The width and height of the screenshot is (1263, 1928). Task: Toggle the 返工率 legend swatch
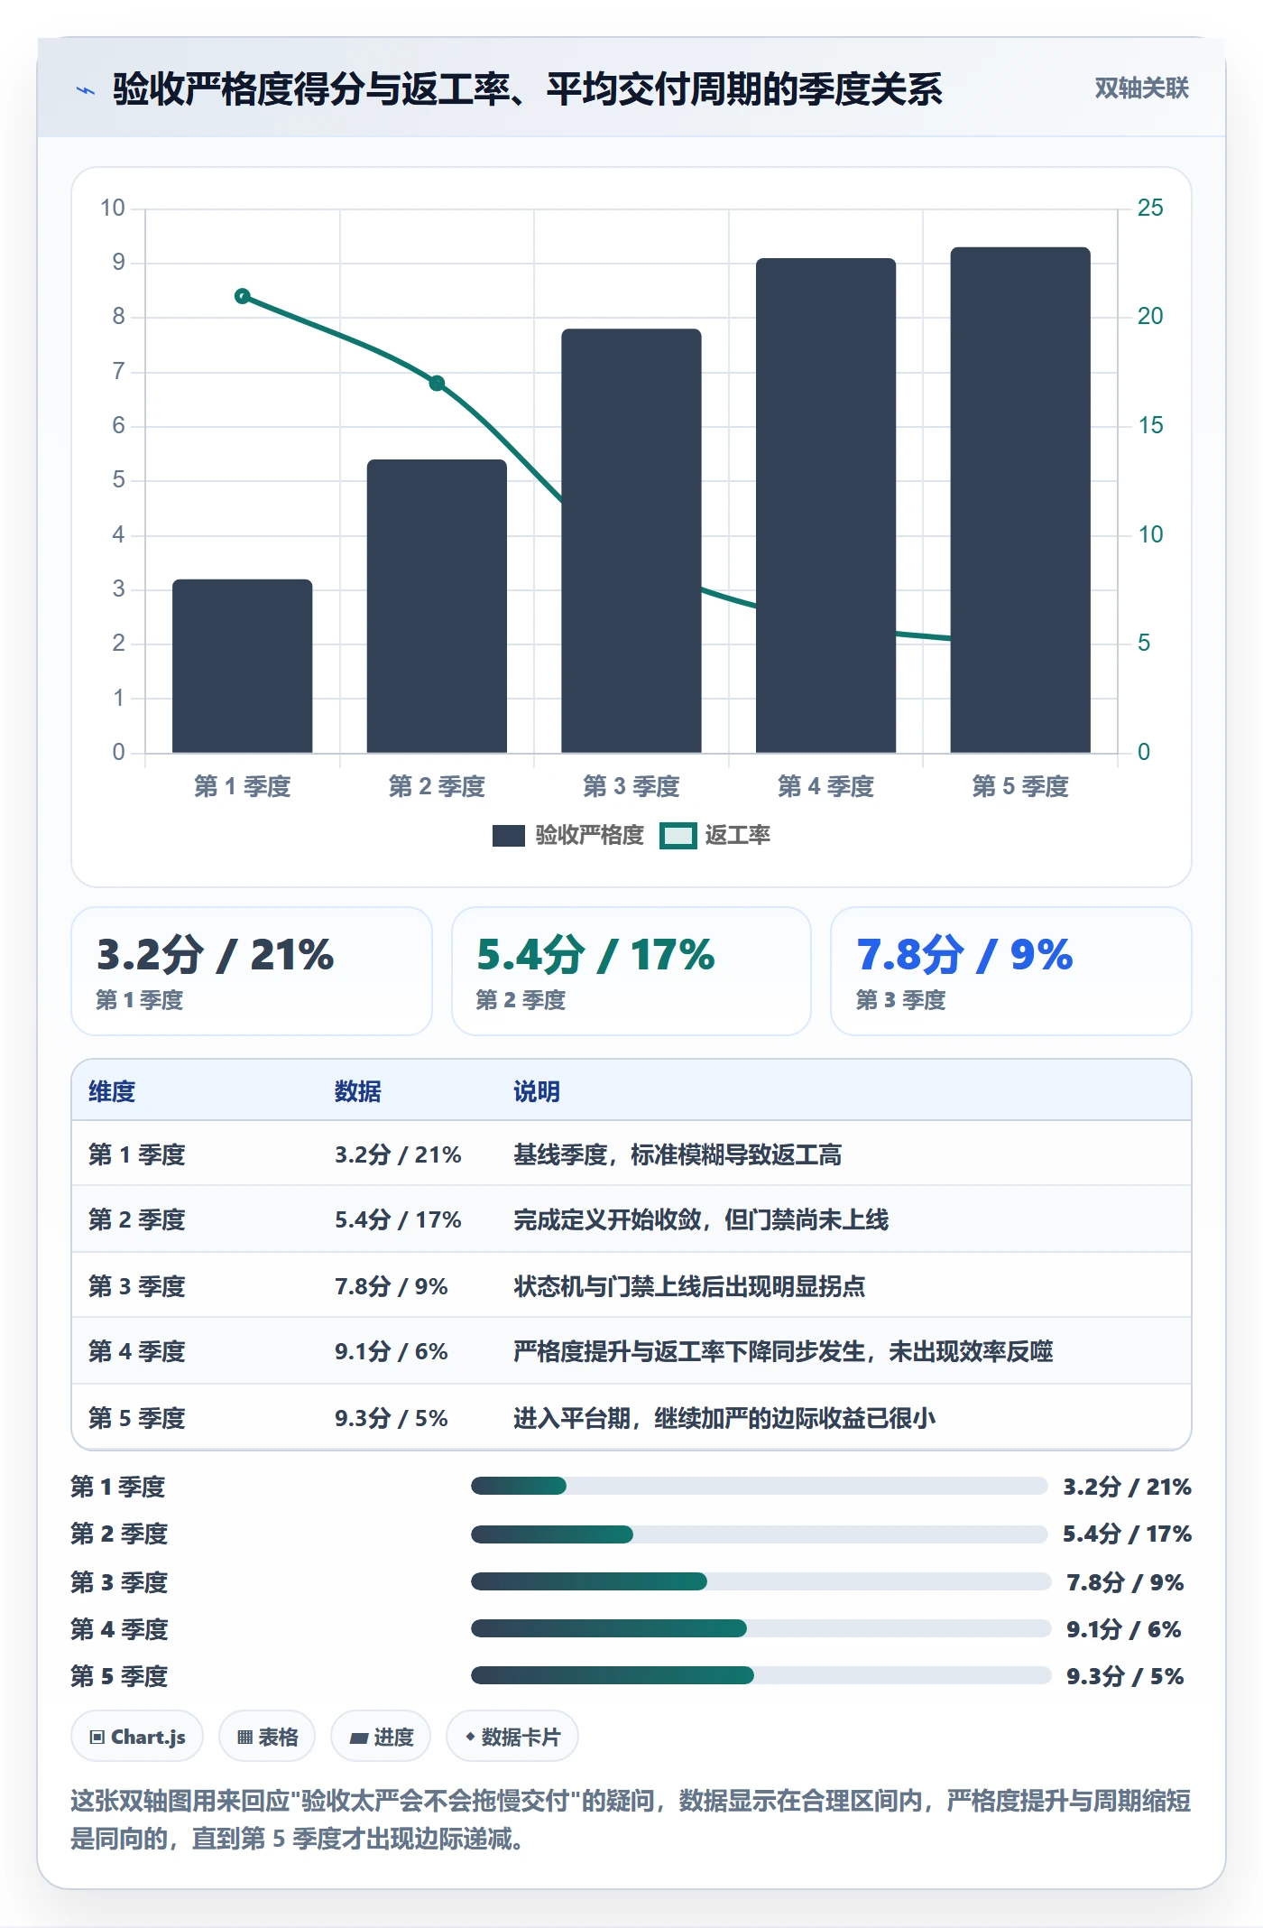(x=678, y=835)
